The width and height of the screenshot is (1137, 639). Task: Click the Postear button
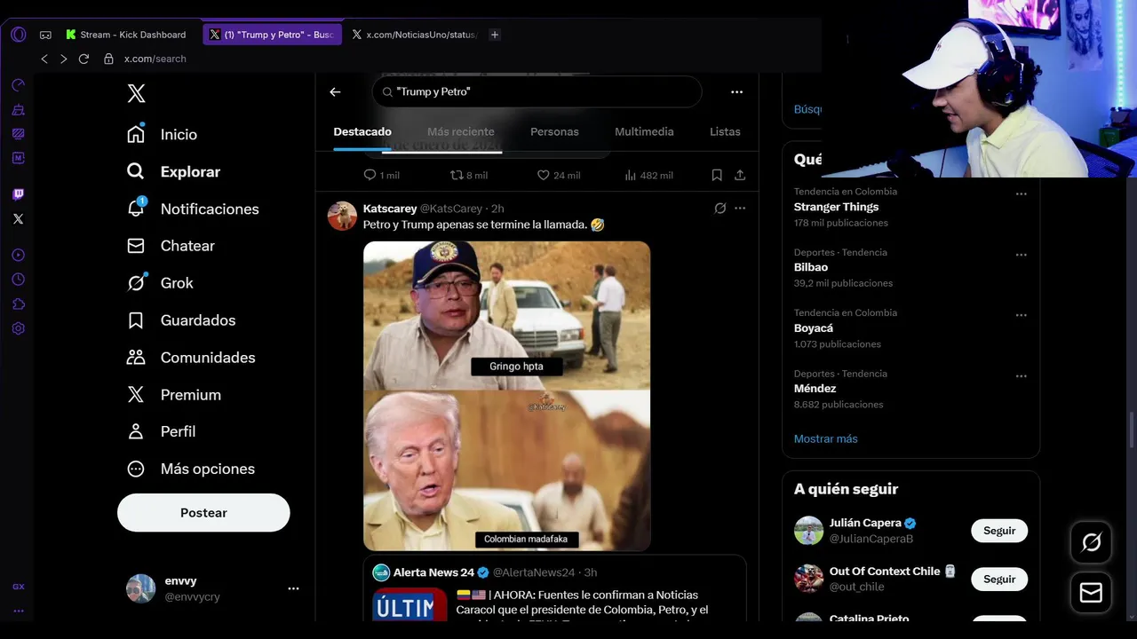coord(203,513)
